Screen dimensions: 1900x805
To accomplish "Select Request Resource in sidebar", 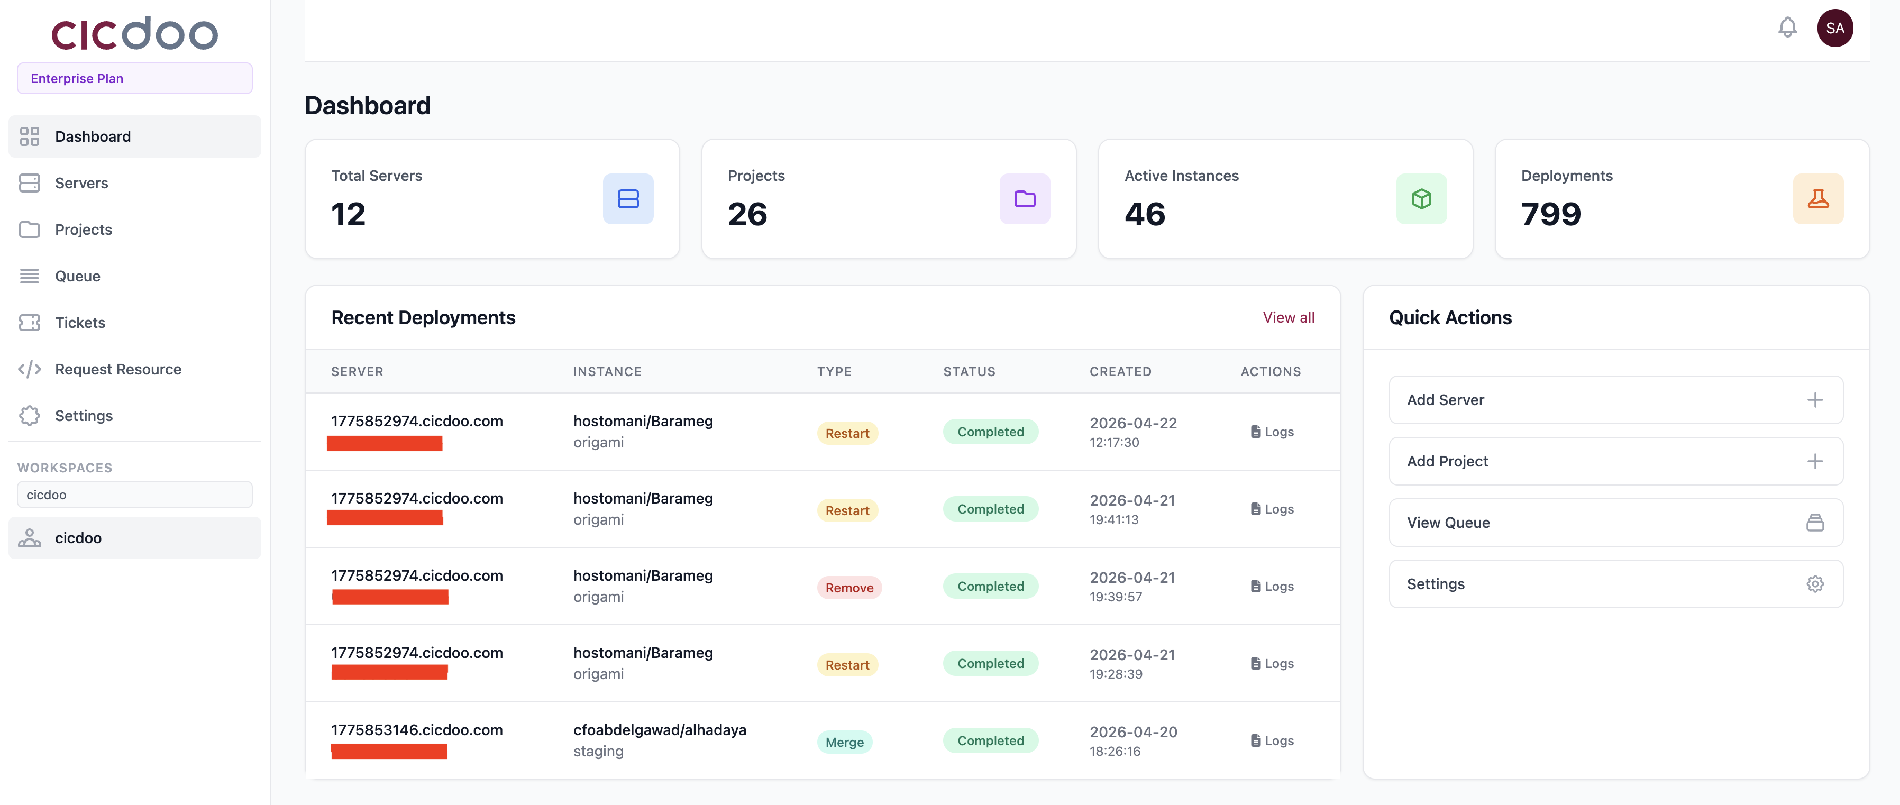I will tap(118, 369).
